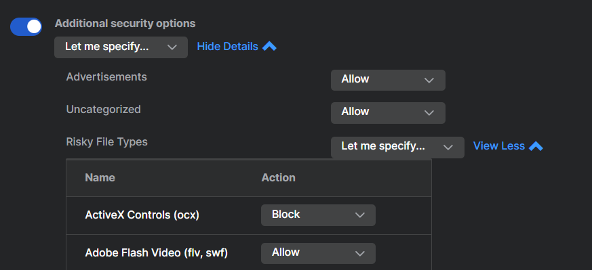Click the Hide Details link
Image resolution: width=592 pixels, height=270 pixels.
pos(237,47)
